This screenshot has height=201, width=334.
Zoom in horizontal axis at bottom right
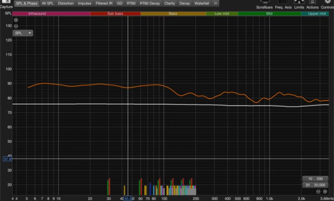325,192
